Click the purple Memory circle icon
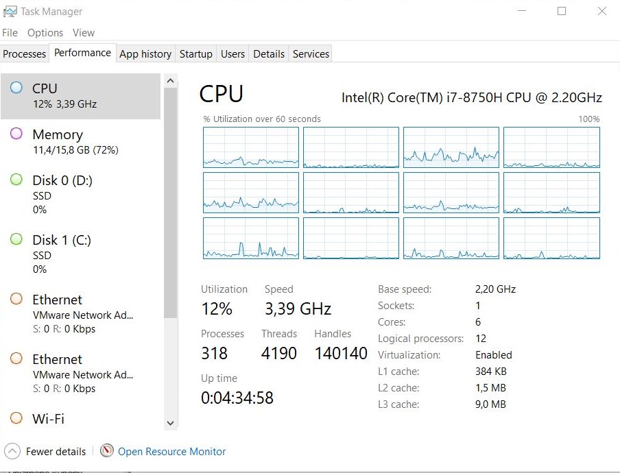Screen dimensions: 620x473 click(x=16, y=134)
